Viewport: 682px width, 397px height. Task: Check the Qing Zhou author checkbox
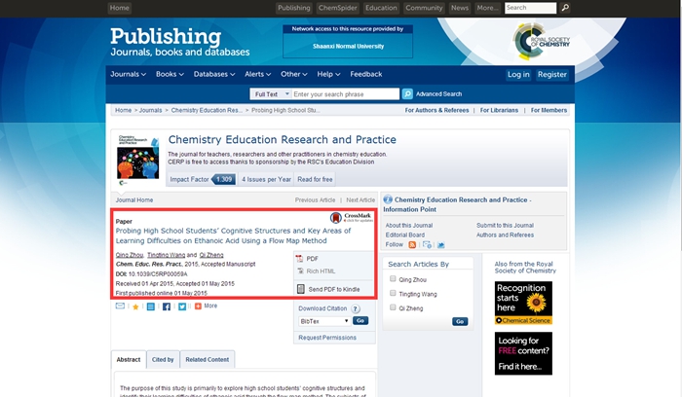[x=393, y=279]
